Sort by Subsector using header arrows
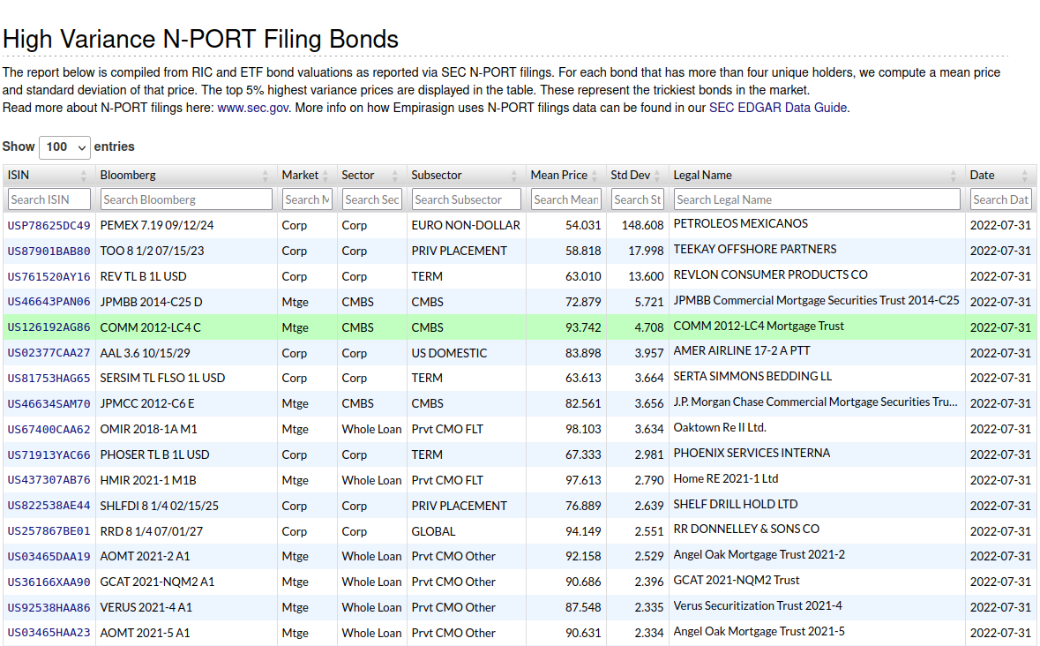1040x646 pixels. click(514, 176)
